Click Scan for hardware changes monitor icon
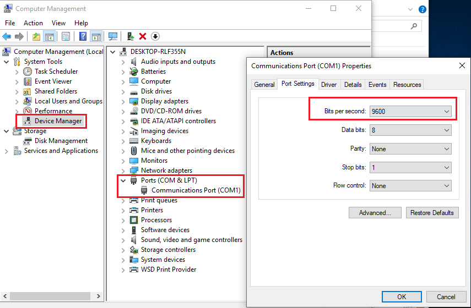 113,36
